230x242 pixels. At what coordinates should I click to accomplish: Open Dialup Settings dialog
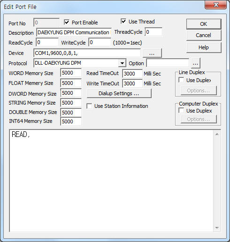pos(119,93)
